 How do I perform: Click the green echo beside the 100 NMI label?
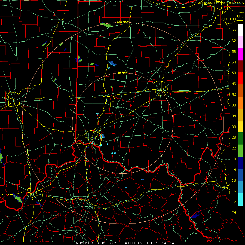tap(106, 25)
